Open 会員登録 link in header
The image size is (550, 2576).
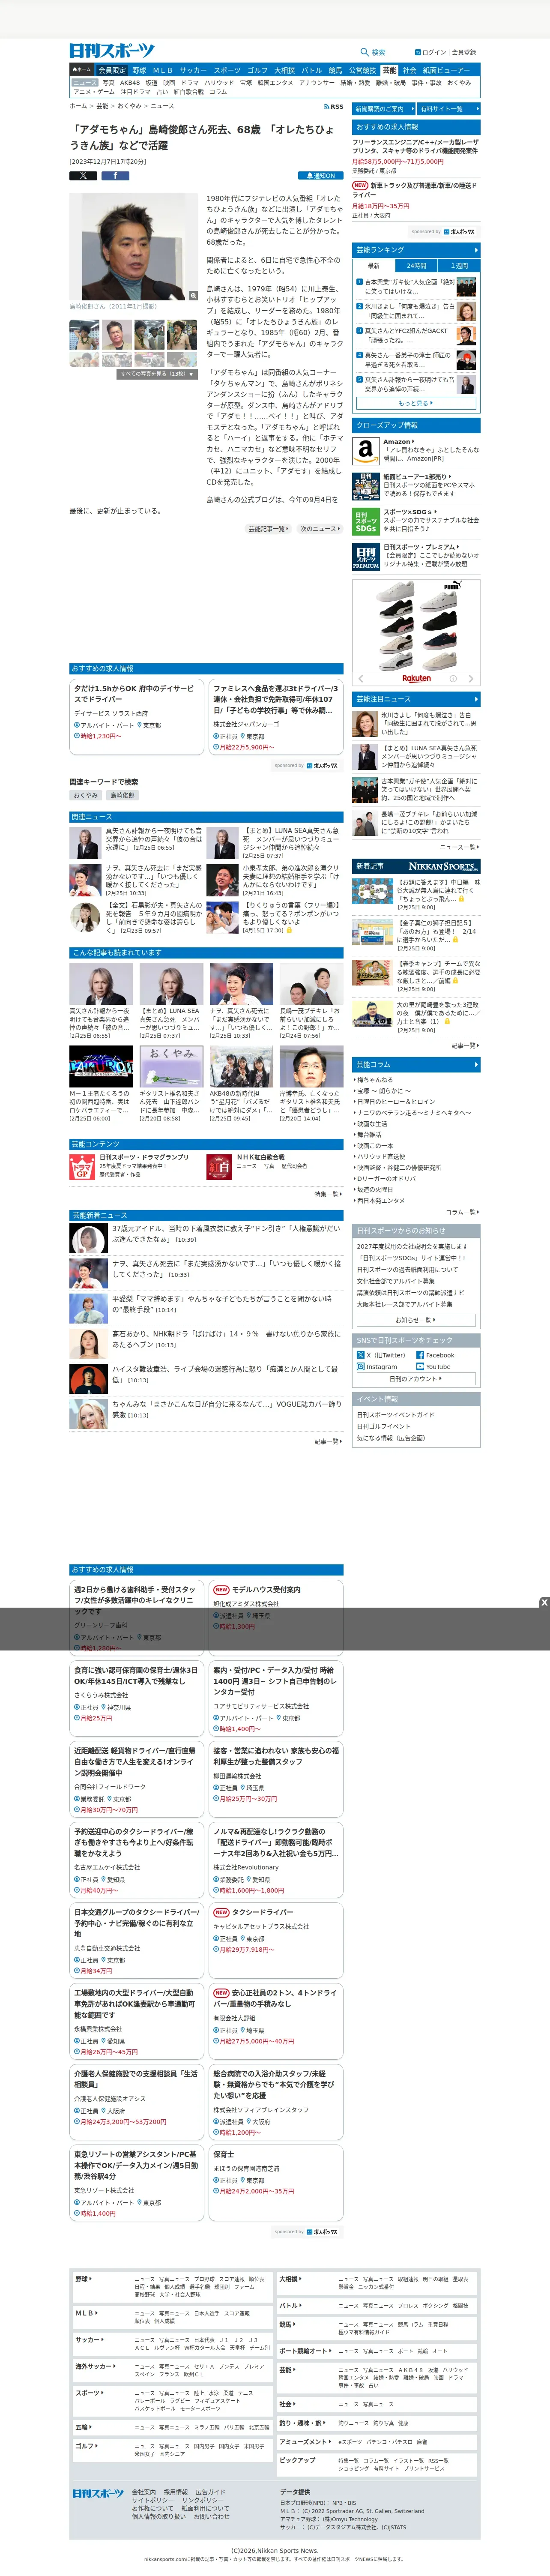point(464,52)
